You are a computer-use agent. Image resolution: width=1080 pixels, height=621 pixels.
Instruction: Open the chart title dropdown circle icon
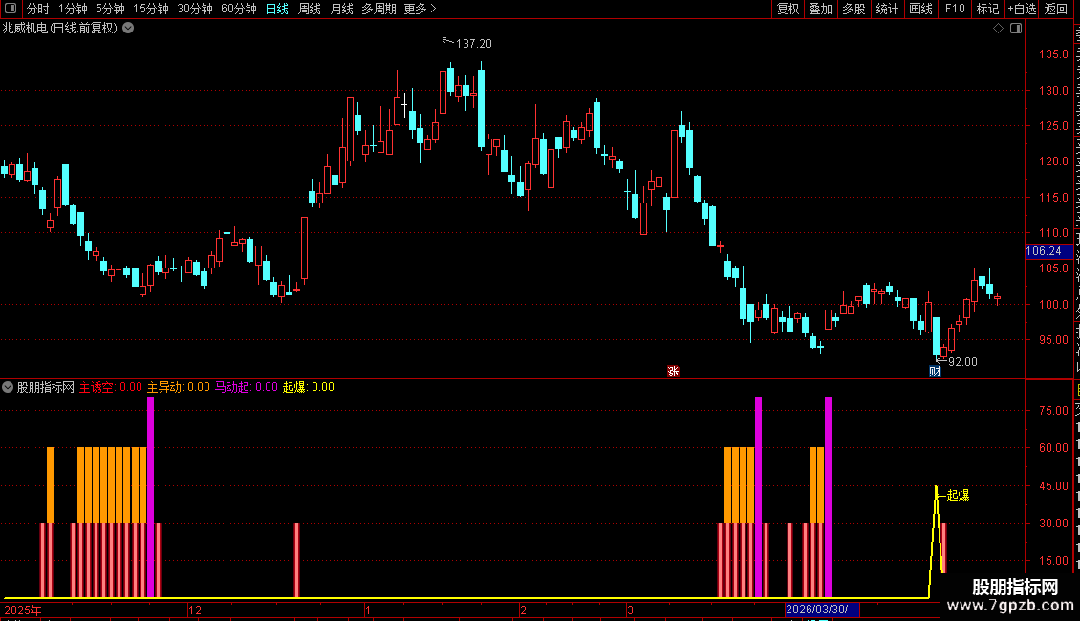pos(128,29)
